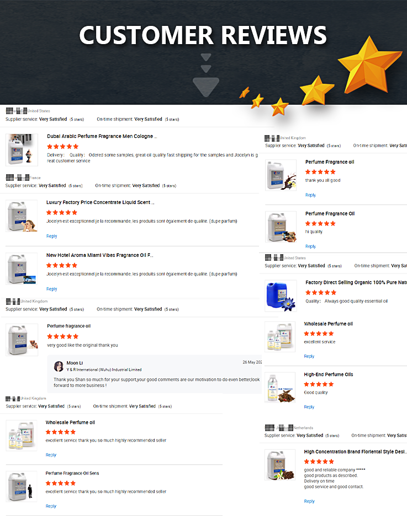The width and height of the screenshot is (407, 516).
Task: Click the downward arrow under Customer Reviews
Action: click(x=205, y=75)
